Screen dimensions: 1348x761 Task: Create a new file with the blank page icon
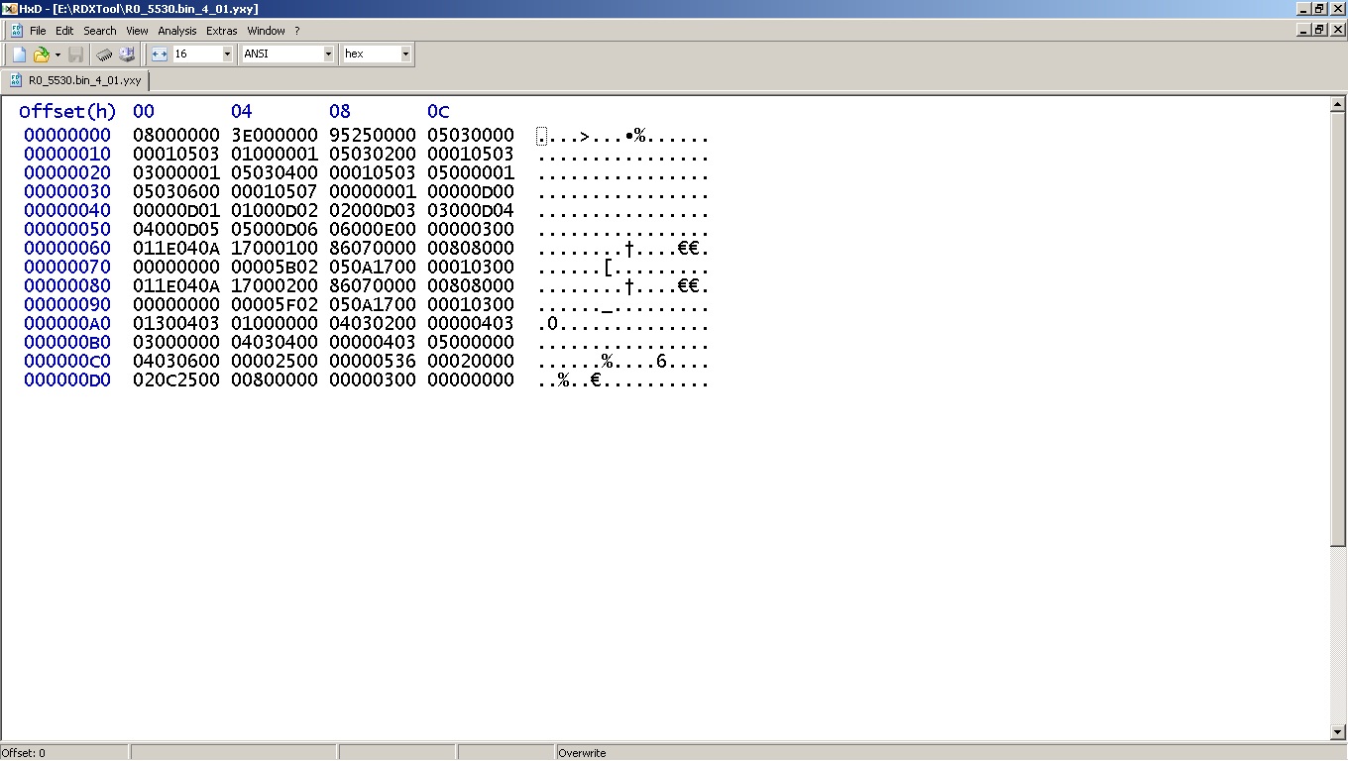(19, 54)
